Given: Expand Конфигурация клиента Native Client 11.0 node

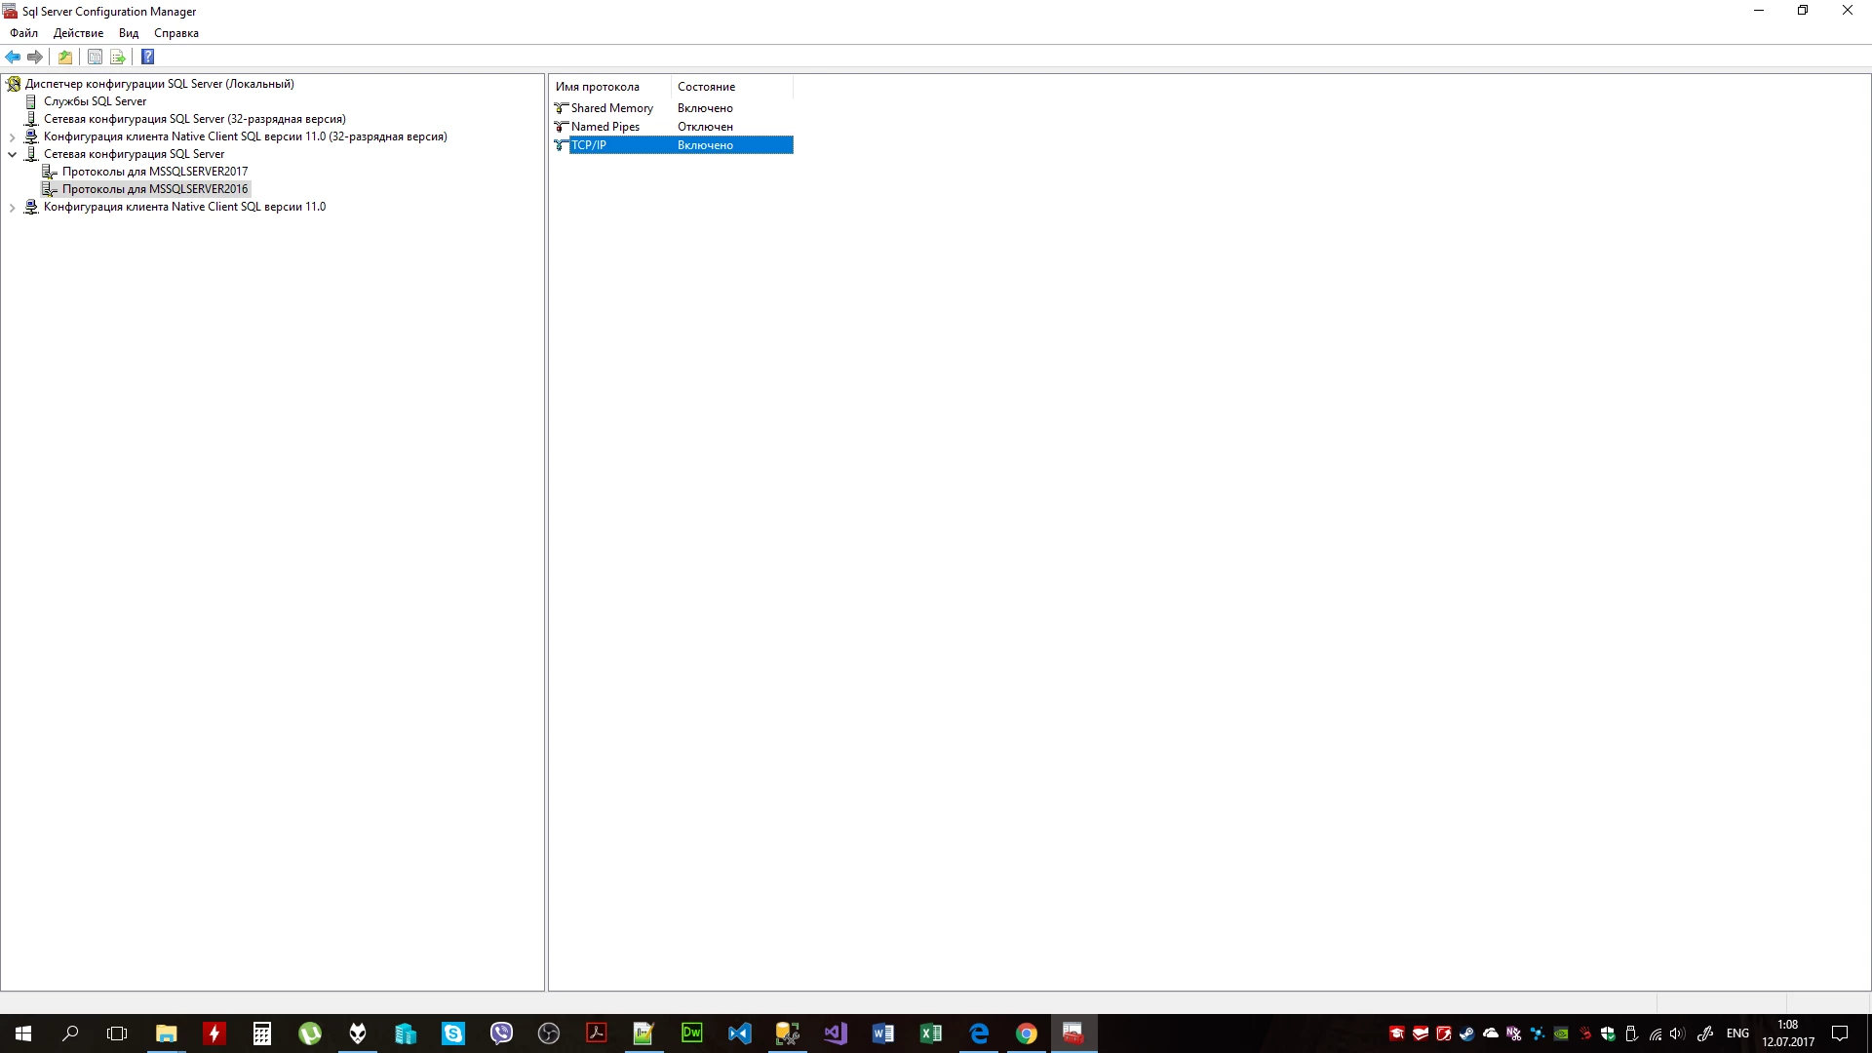Looking at the screenshot, I should (13, 208).
